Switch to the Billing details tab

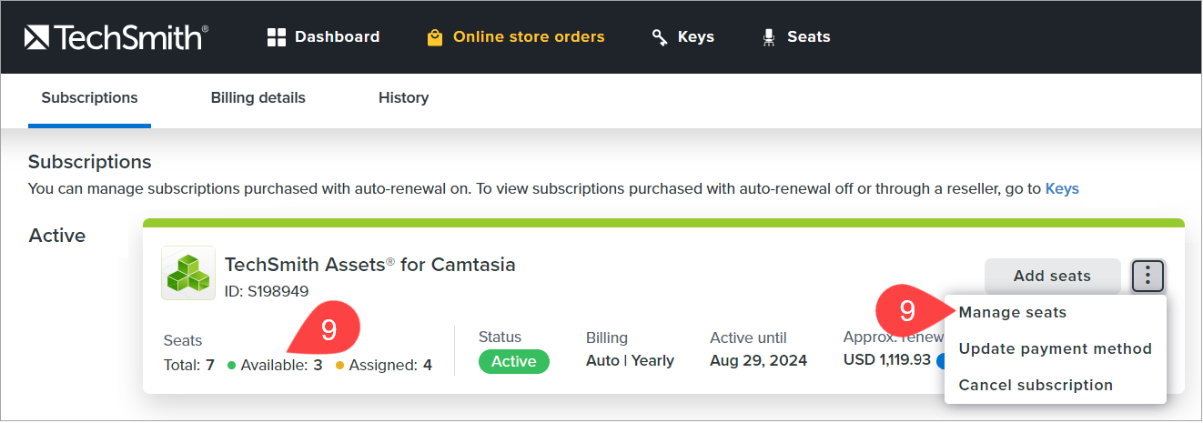coord(258,98)
